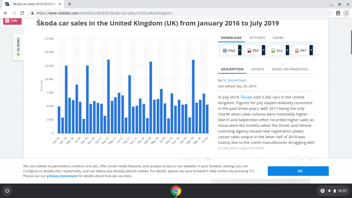View site security lock info
The width and height of the screenshot is (352, 198).
(32, 13)
